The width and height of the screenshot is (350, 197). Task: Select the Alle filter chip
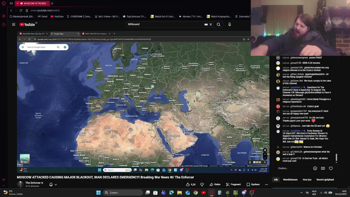tap(276, 179)
